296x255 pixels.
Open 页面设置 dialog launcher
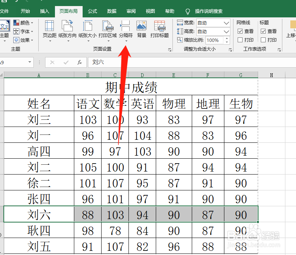tap(170, 50)
